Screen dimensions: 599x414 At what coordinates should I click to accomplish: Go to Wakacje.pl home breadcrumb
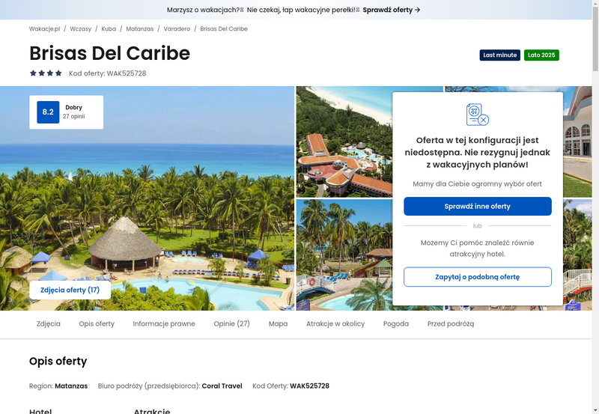[45, 29]
